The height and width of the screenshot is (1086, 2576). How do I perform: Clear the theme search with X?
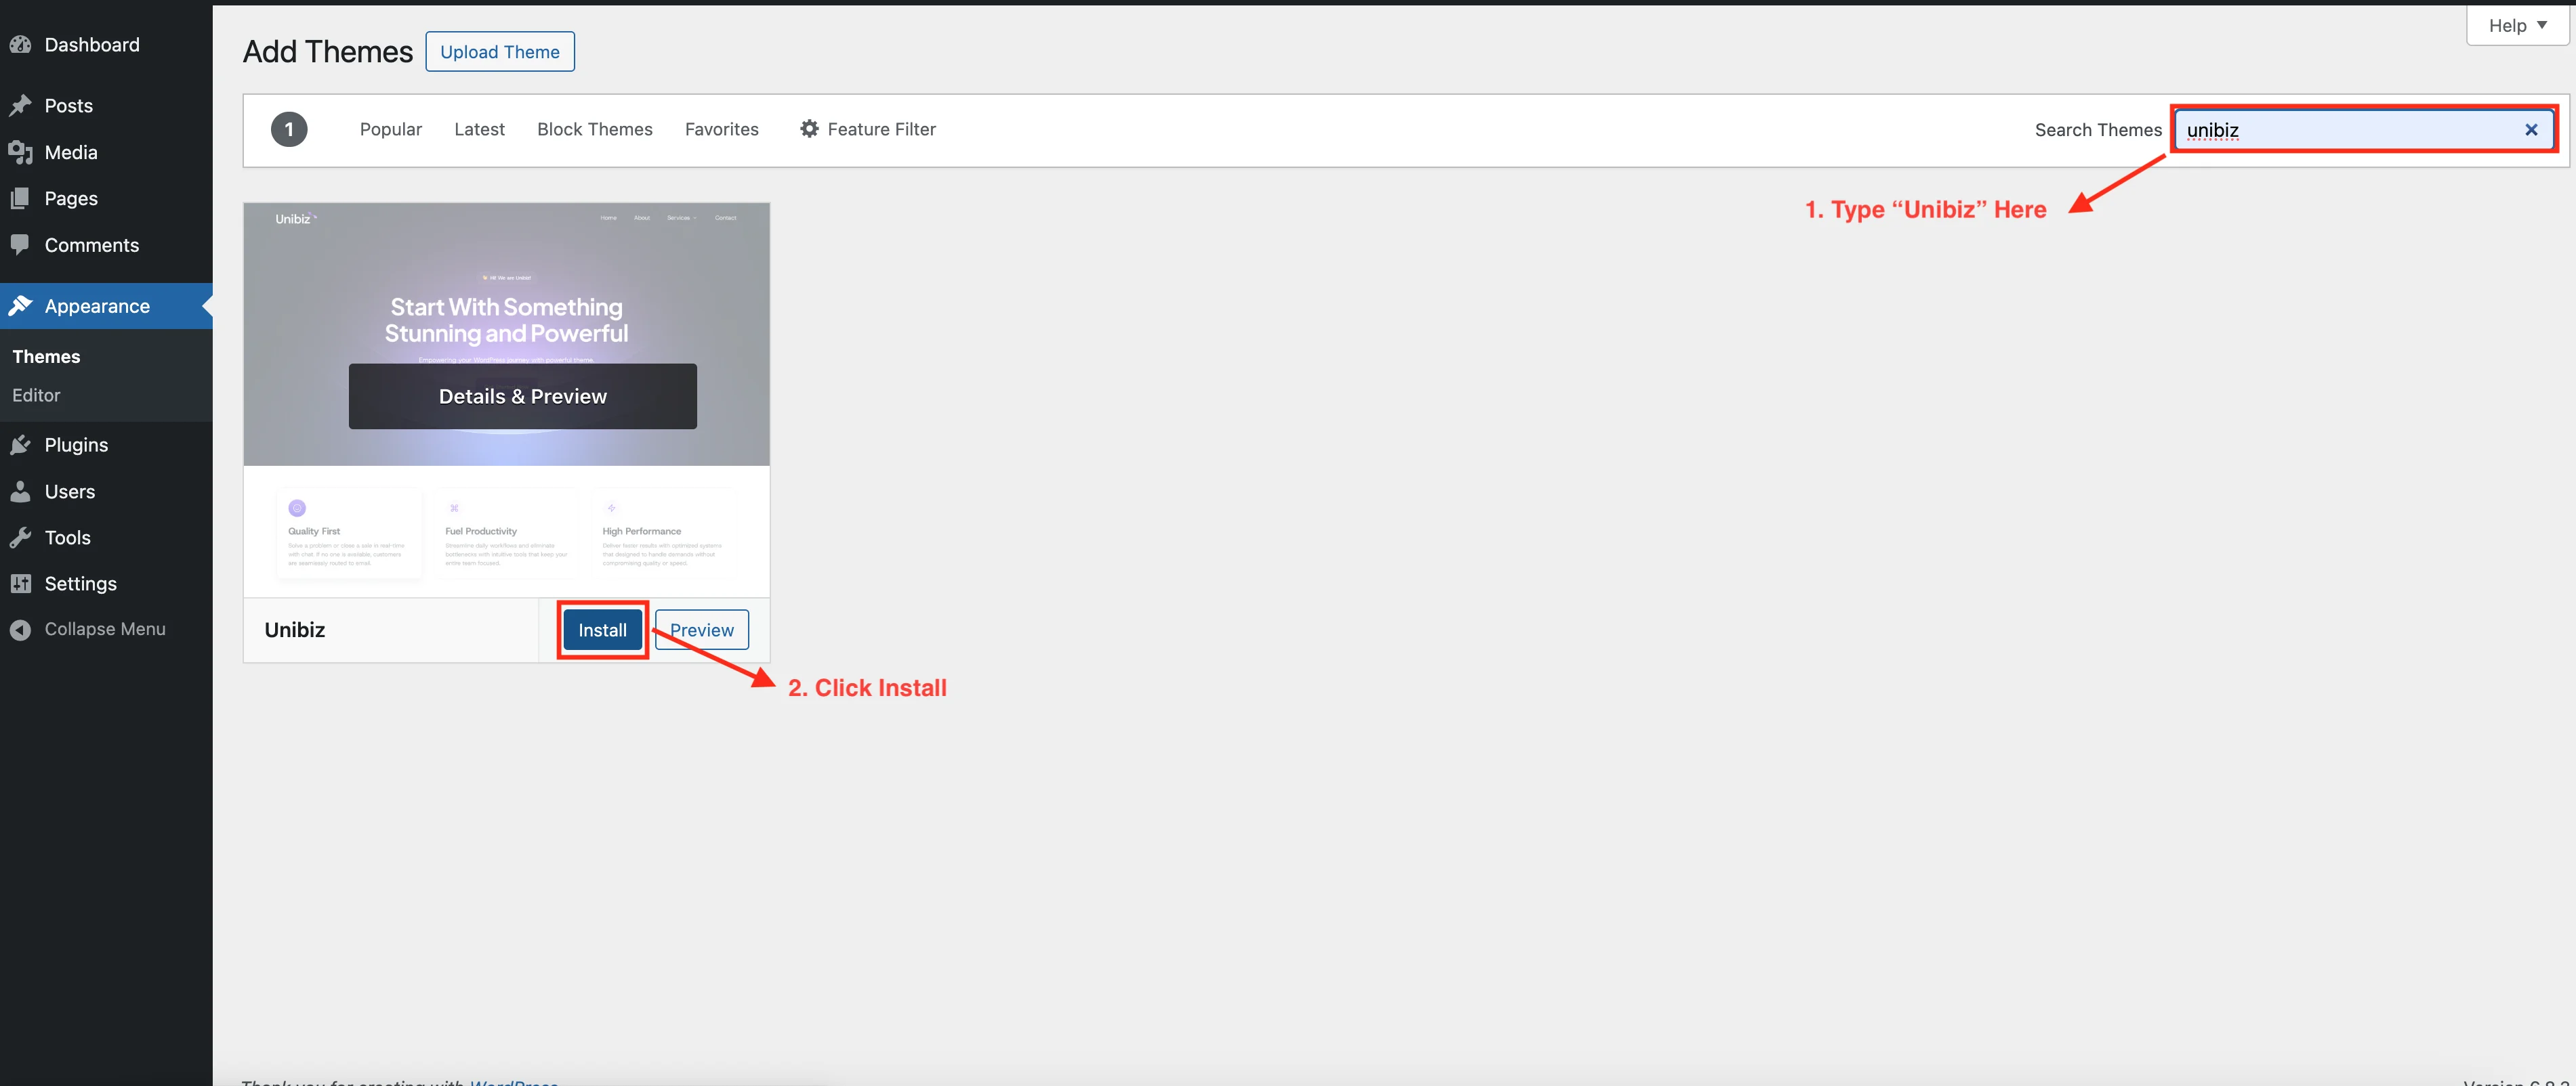click(x=2531, y=130)
